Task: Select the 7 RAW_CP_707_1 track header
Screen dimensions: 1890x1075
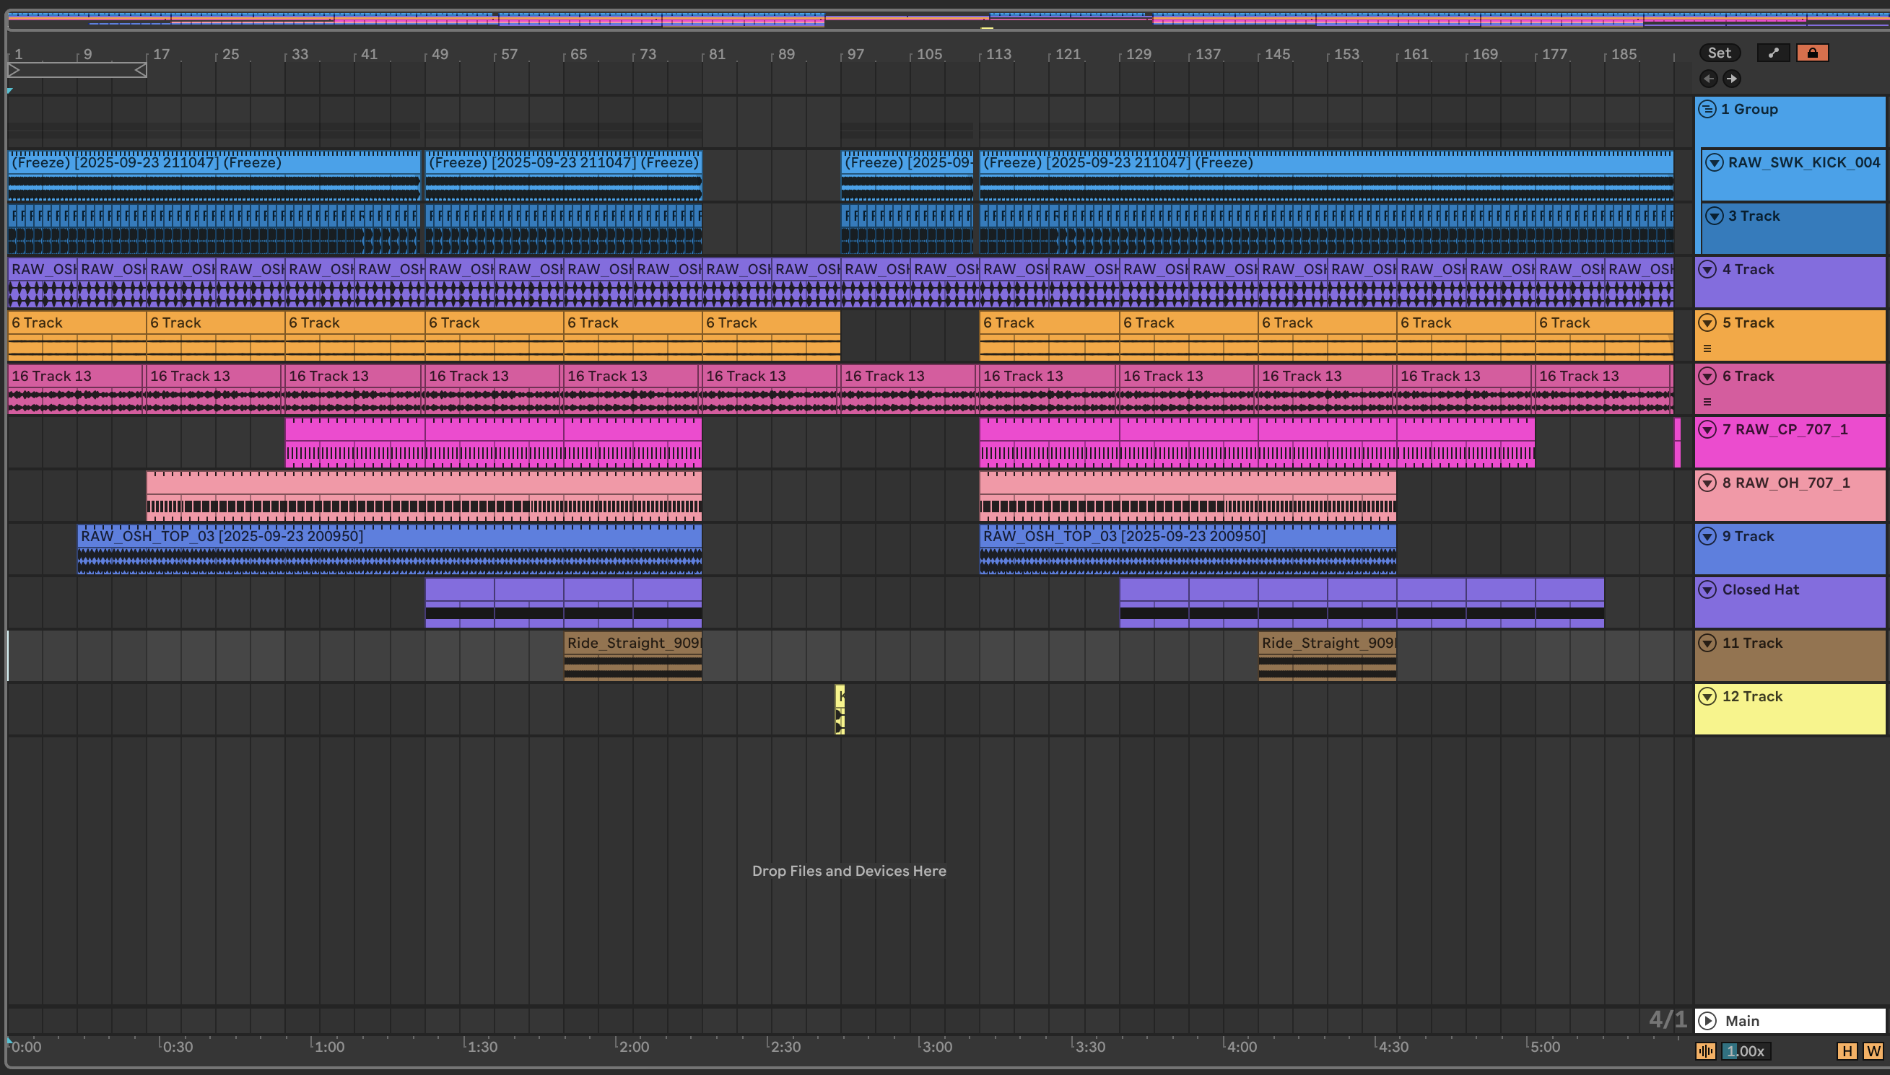Action: tap(1785, 430)
